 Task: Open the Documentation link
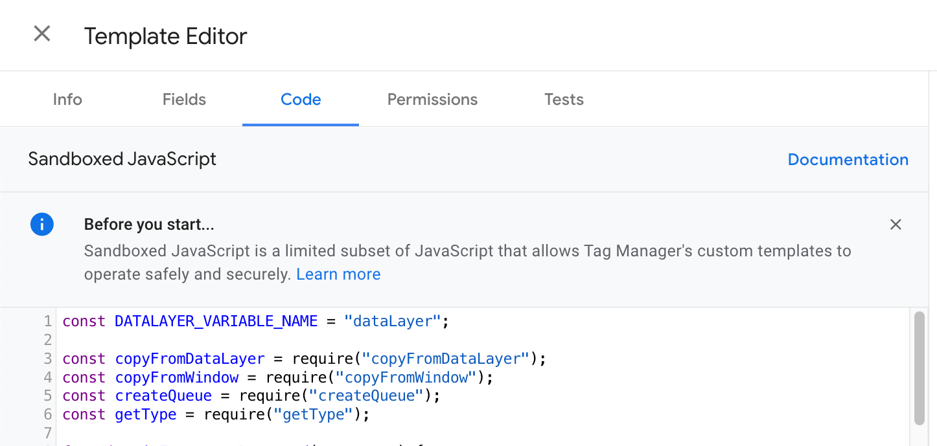click(848, 160)
